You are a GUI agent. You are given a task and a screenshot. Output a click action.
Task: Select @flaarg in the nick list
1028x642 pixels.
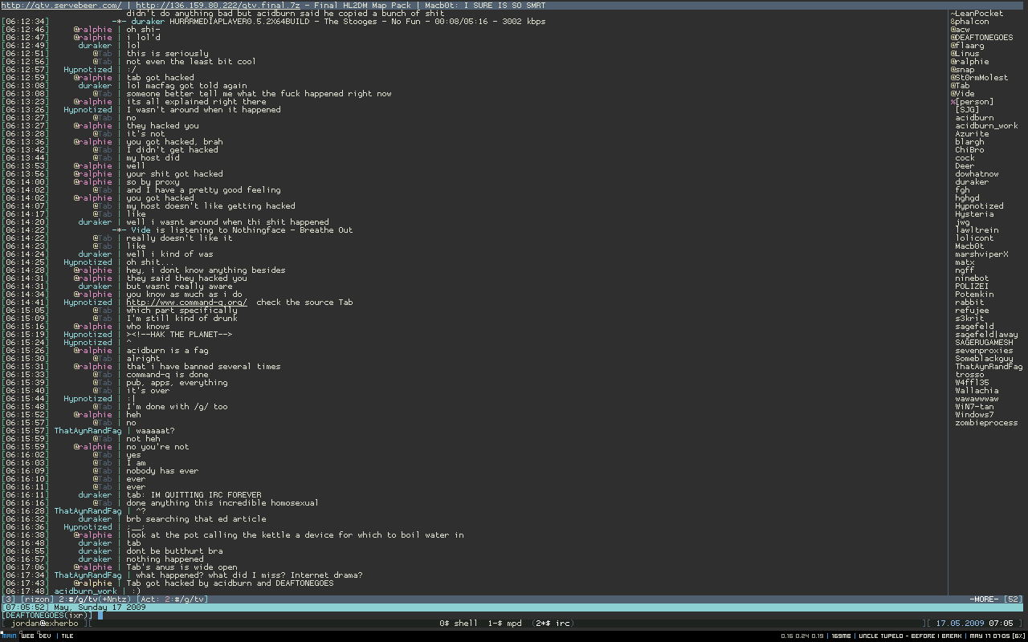967,46
